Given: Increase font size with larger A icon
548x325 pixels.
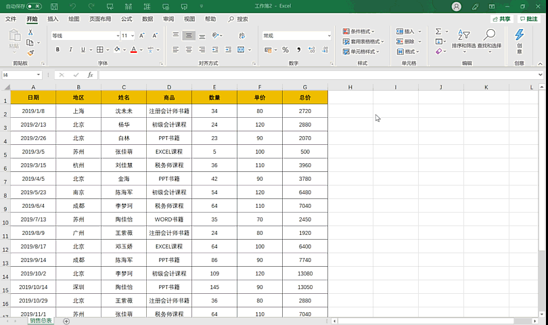Looking at the screenshot, I should [x=142, y=36].
